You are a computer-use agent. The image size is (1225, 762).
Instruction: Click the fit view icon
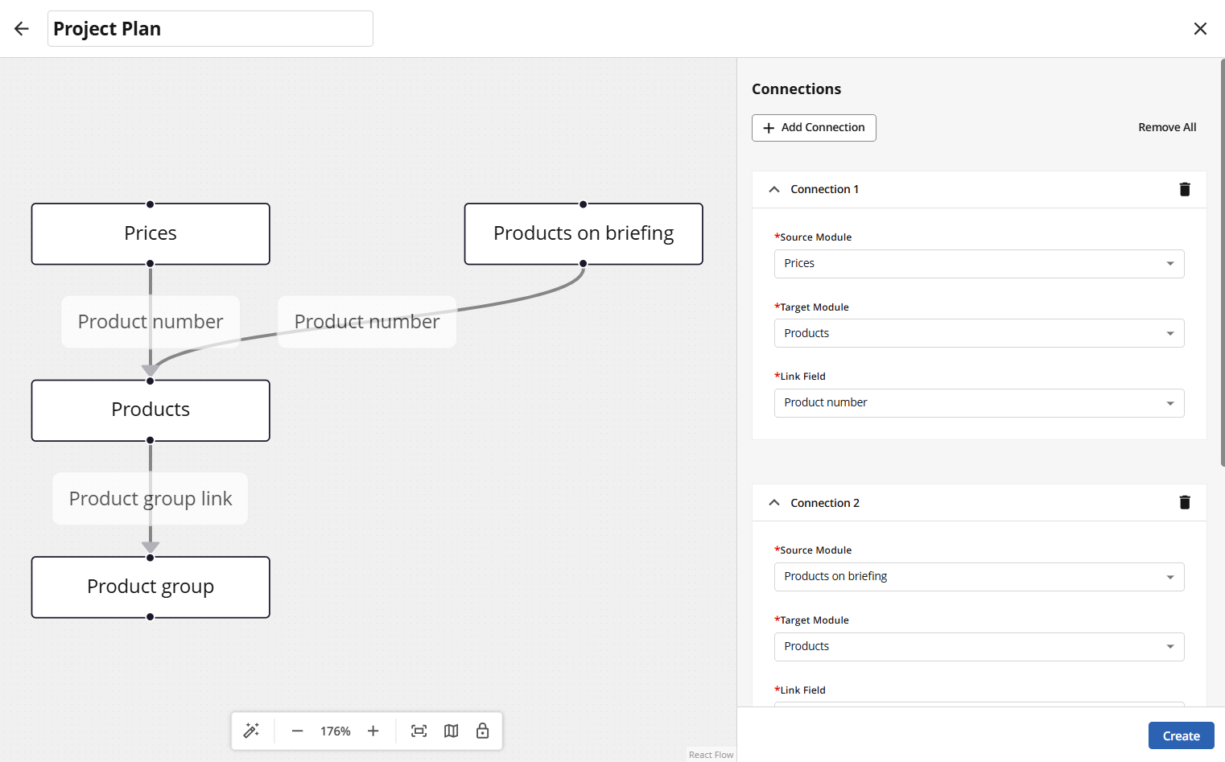(419, 731)
